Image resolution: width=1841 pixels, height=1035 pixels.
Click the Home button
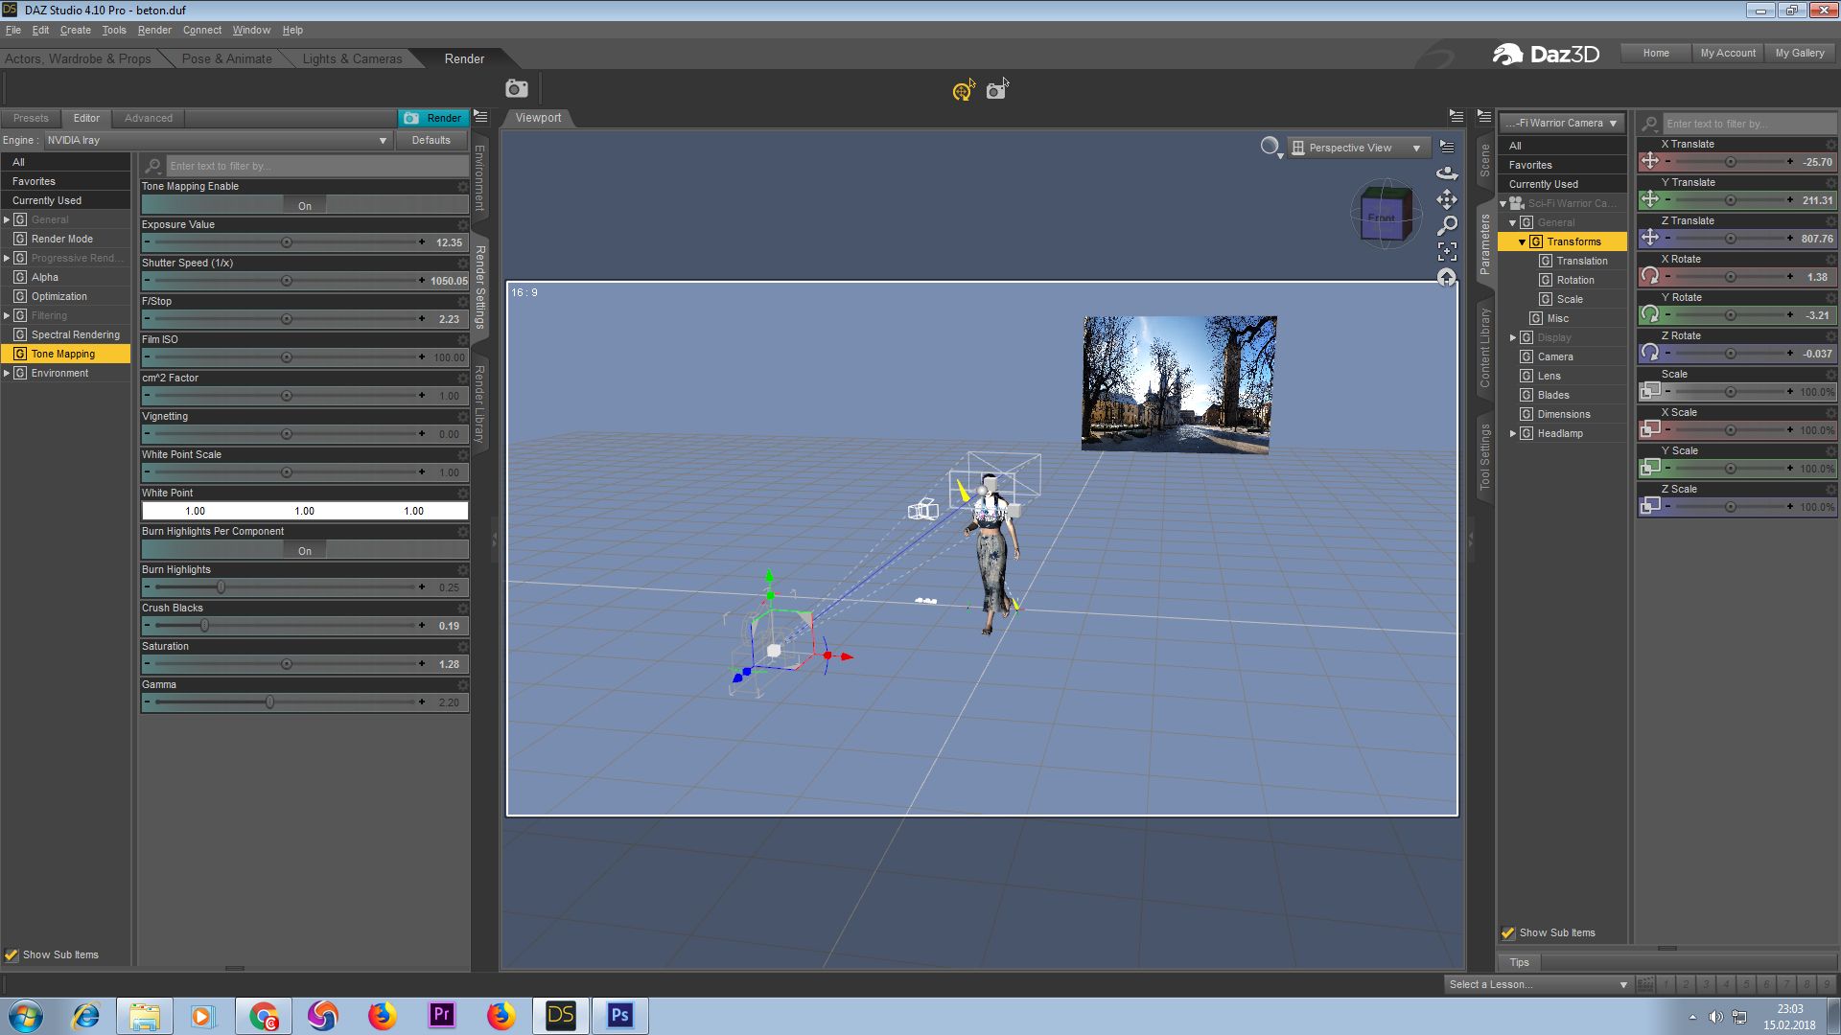(x=1655, y=53)
